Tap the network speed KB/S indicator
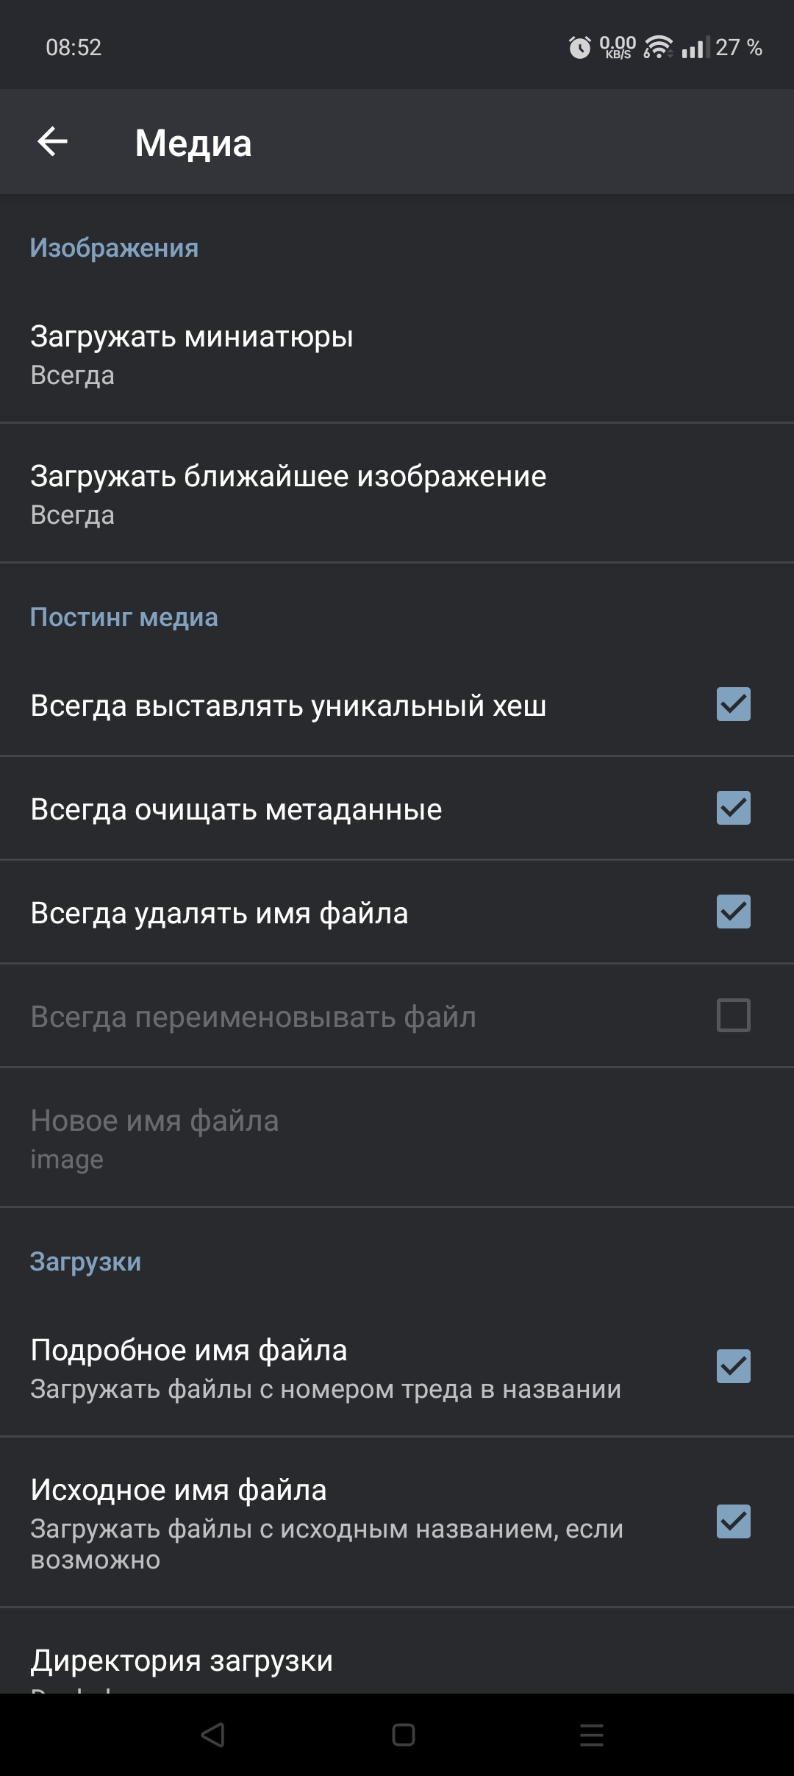The width and height of the screenshot is (794, 1776). (618, 48)
